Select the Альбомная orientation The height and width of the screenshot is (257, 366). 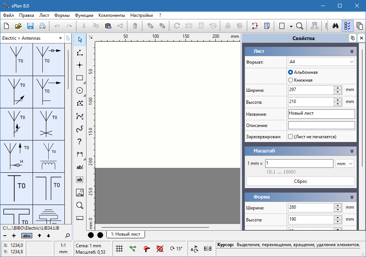(x=303, y=72)
